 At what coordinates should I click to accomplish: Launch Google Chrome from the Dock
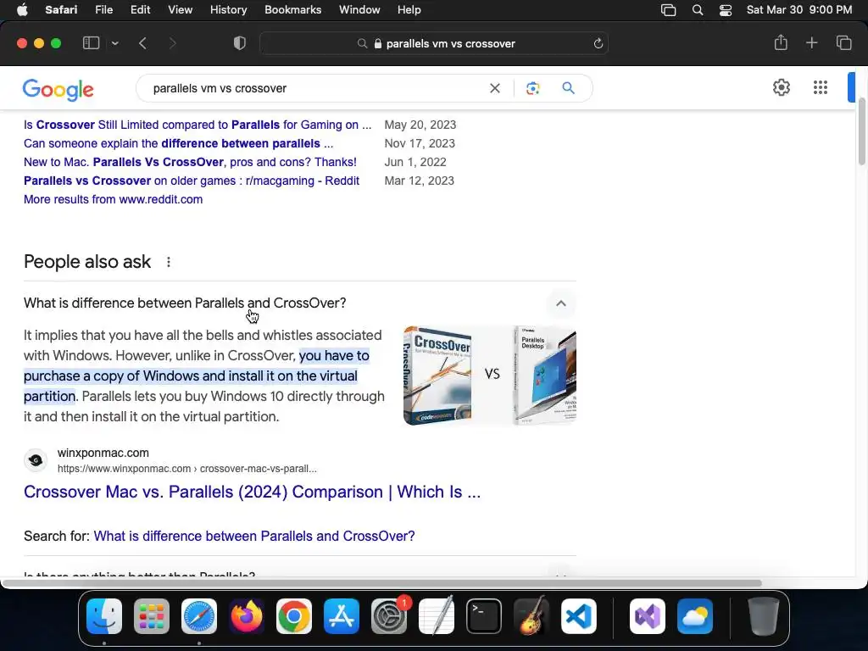[294, 616]
